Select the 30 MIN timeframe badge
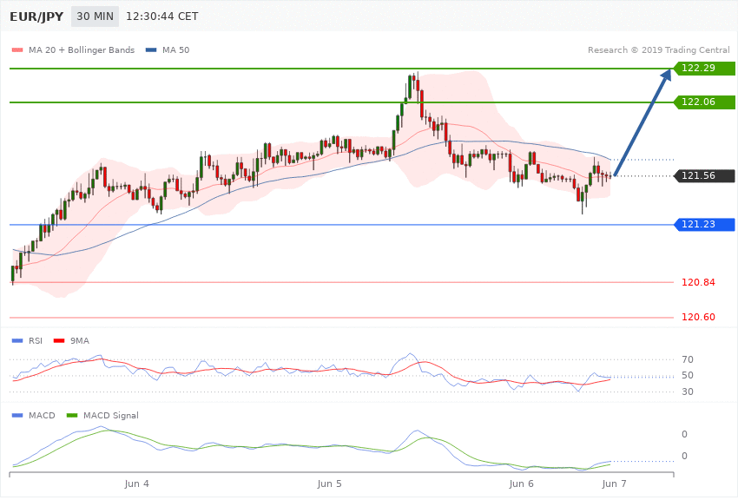738x500 pixels. click(96, 16)
